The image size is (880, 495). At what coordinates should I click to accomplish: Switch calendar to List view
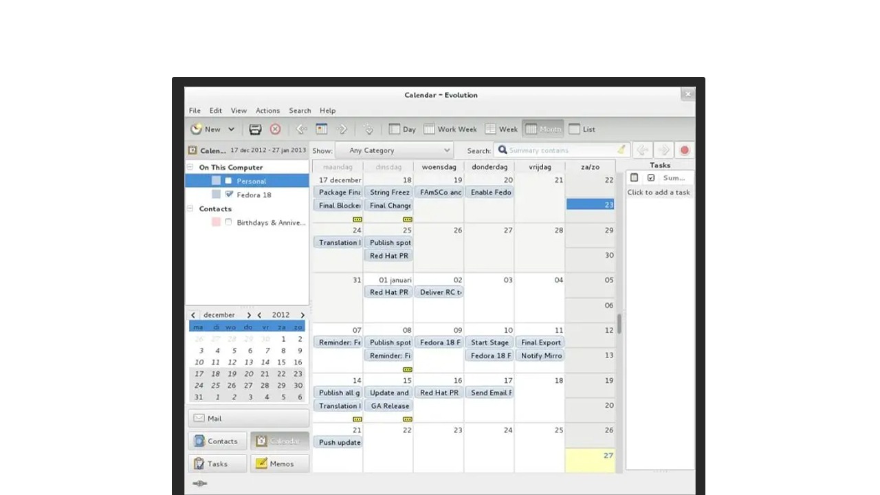pyautogui.click(x=582, y=129)
